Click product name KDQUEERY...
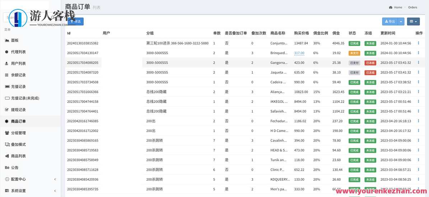429x197 pixels. point(280,179)
